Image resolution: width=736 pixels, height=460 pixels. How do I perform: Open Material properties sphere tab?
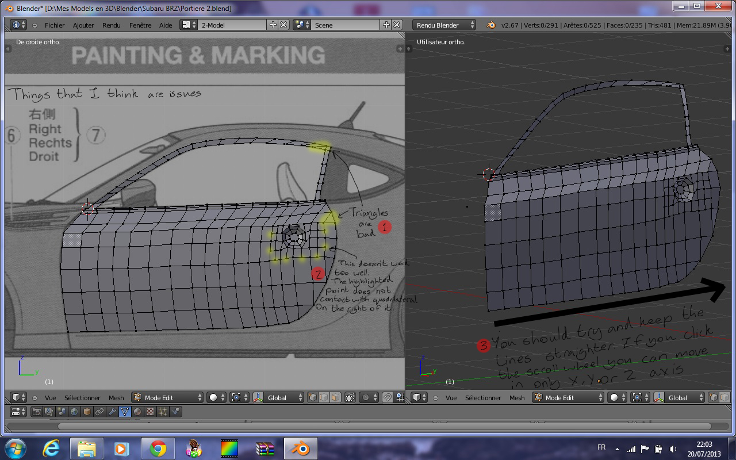coord(137,412)
